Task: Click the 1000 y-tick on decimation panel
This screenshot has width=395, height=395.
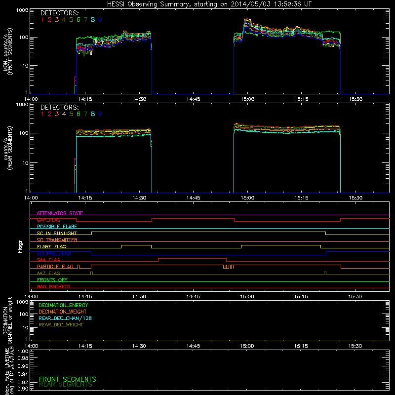Action: click(22, 302)
